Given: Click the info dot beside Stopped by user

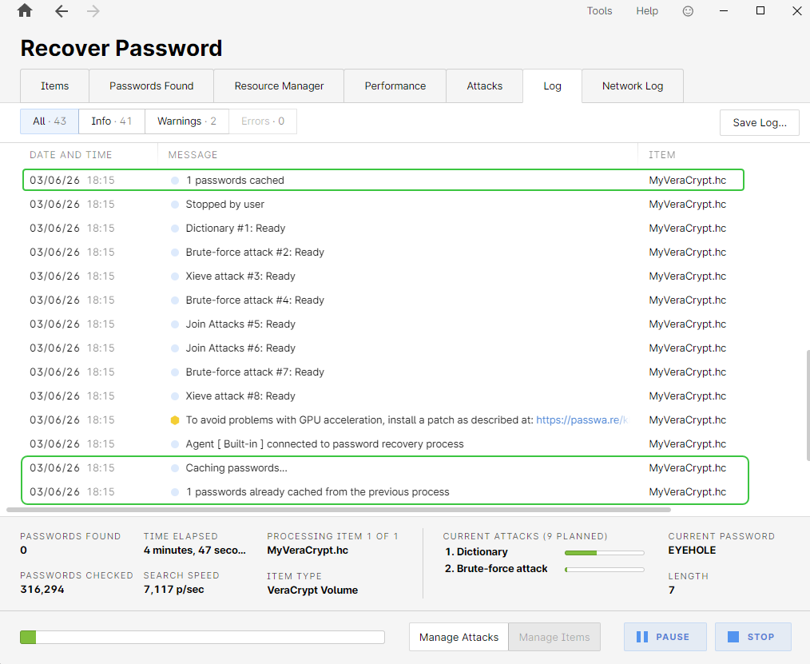Looking at the screenshot, I should 174,204.
